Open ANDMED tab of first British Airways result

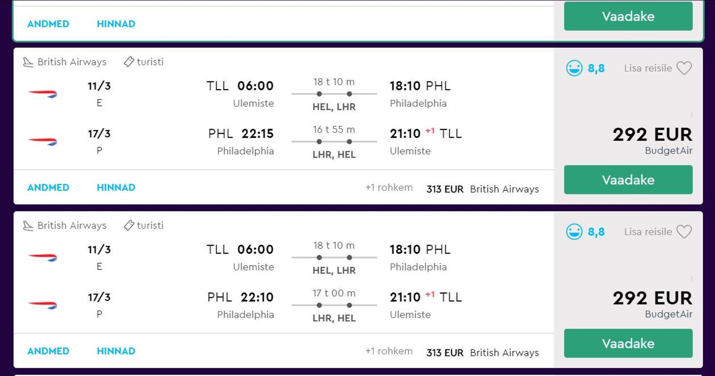pos(48,187)
